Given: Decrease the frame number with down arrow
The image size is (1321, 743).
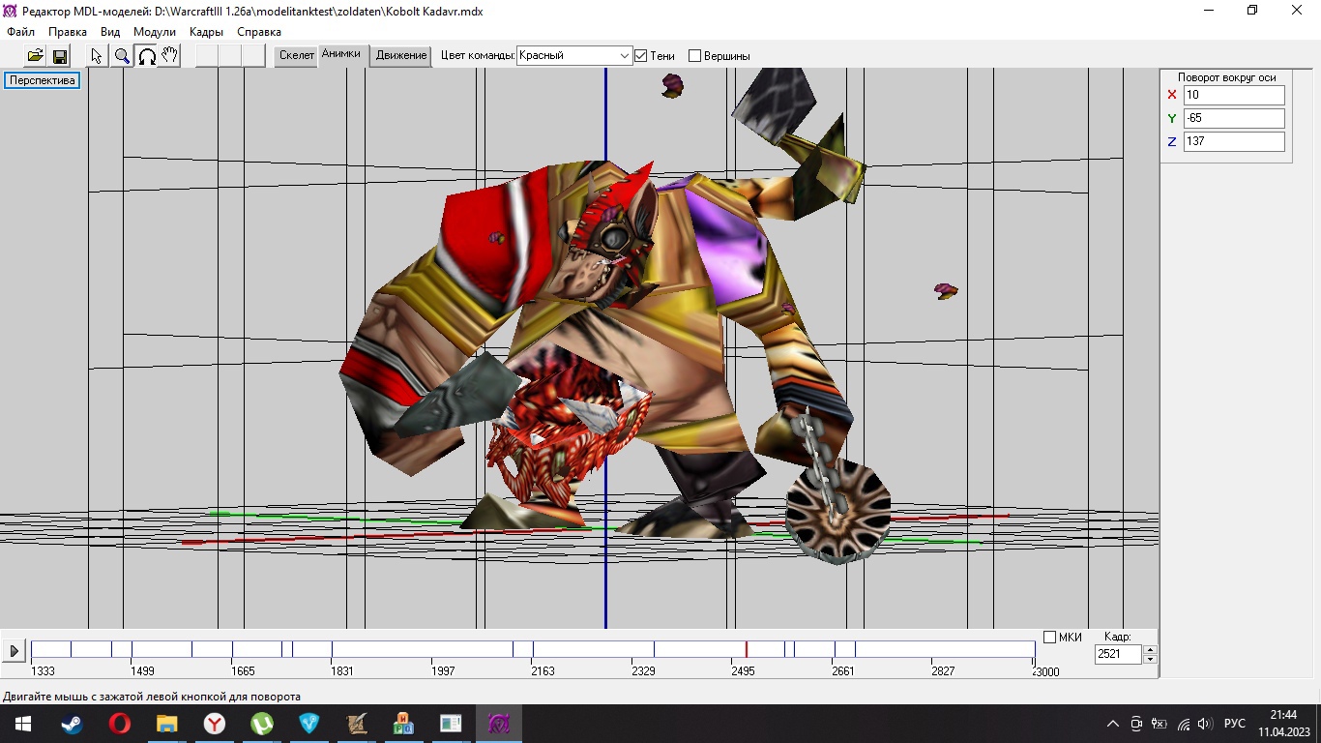Looking at the screenshot, I should click(1150, 659).
